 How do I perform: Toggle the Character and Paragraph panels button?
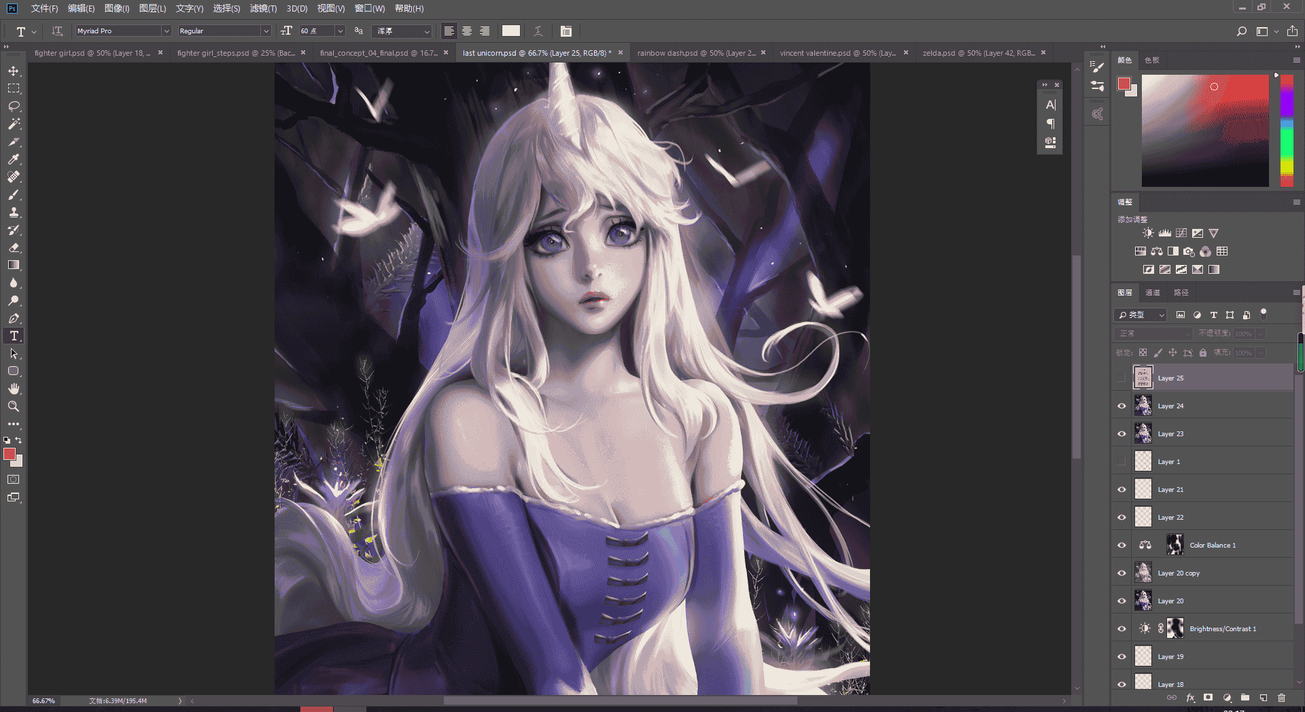[x=566, y=31]
